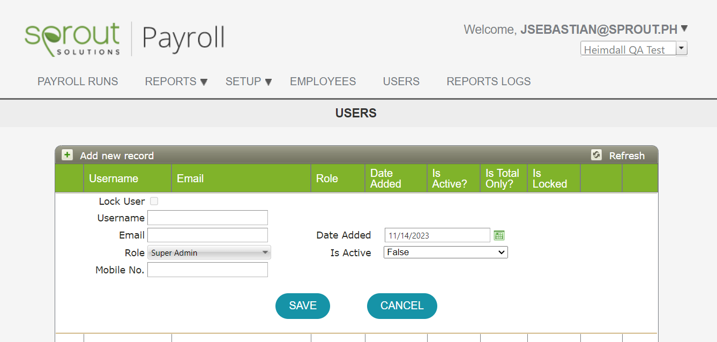Image resolution: width=717 pixels, height=342 pixels.
Task: Open the Role dropdown showing Super Admin
Action: (209, 252)
